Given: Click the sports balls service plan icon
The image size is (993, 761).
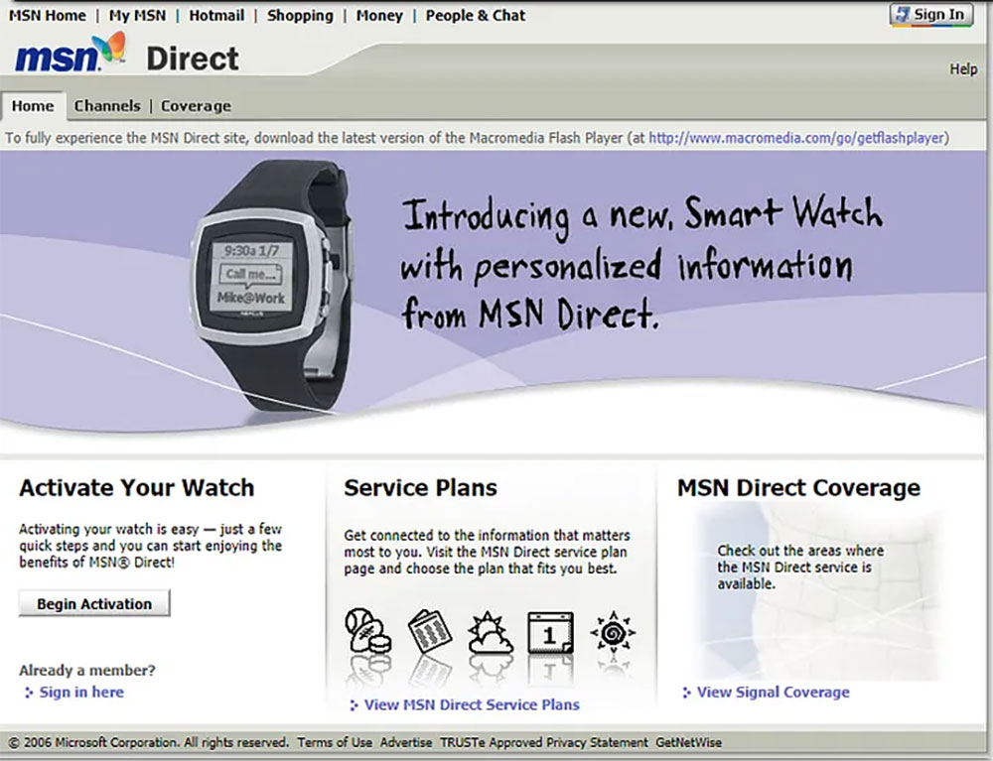Looking at the screenshot, I should [x=368, y=631].
